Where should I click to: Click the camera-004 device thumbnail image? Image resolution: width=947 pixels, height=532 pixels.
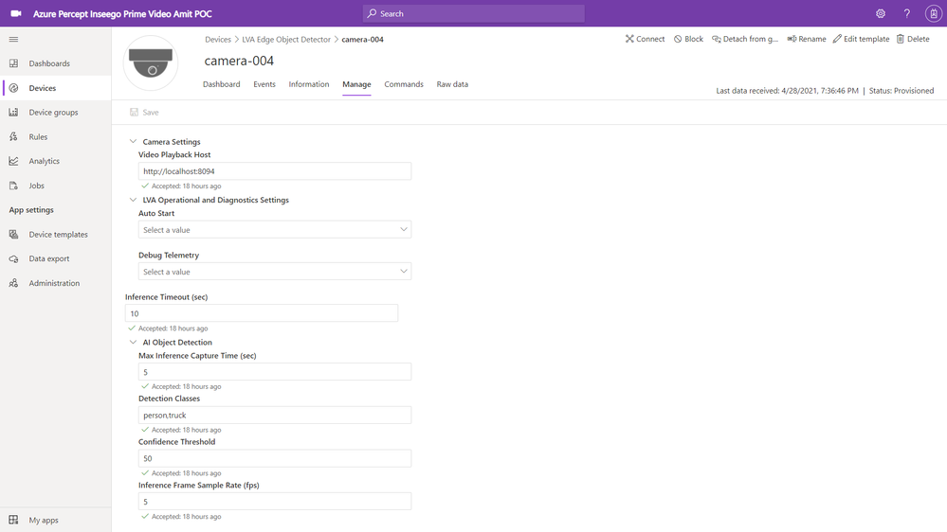tap(151, 62)
